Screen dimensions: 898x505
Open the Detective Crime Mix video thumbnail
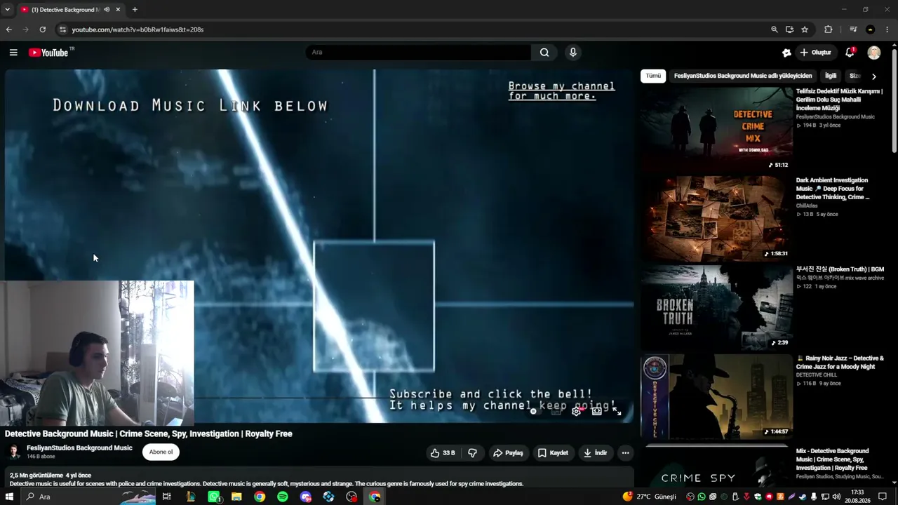pyautogui.click(x=716, y=129)
